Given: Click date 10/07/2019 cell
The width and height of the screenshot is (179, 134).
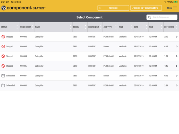Looking at the screenshot, I should (x=138, y=37).
